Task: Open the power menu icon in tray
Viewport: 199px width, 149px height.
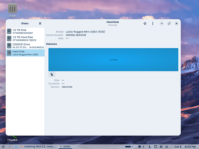Action: (167, 147)
